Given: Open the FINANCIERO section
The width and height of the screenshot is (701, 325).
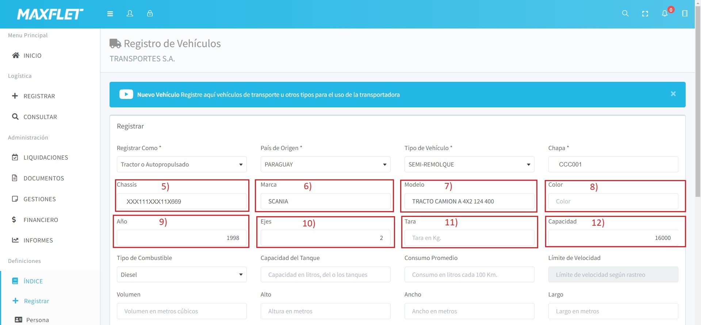Looking at the screenshot, I should (x=41, y=220).
